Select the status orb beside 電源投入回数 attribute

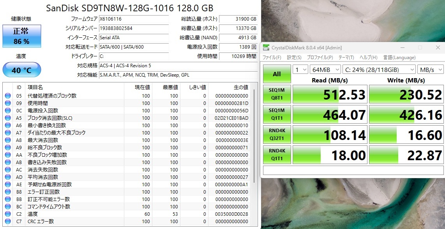8,111
